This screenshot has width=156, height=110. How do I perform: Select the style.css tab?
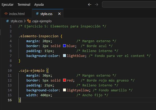click(48, 14)
